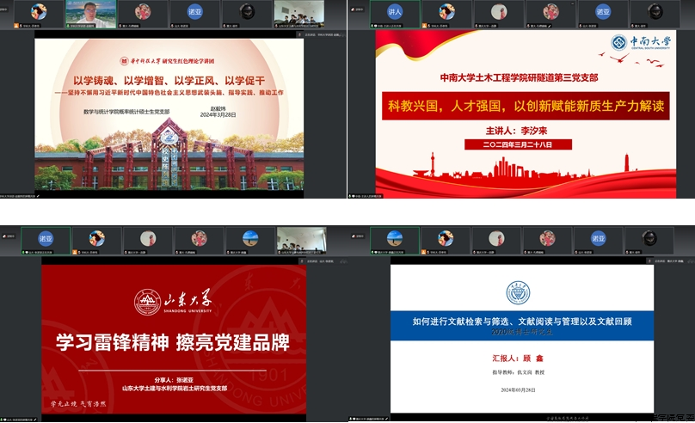Viewport: 695px width, 423px height.
Task: Select child-photo avatar participant in 华中科技大学 meeting
Action: pyautogui.click(x=143, y=14)
